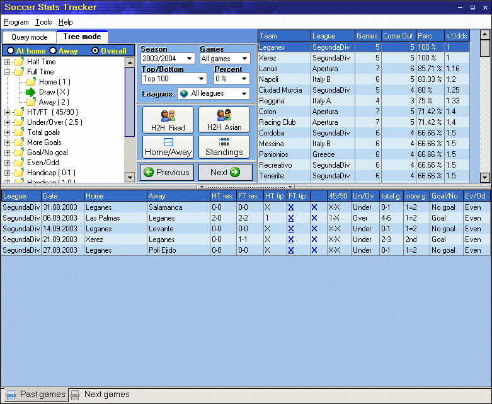Sort by the Perc column header
The width and height of the screenshot is (492, 404).
430,36
